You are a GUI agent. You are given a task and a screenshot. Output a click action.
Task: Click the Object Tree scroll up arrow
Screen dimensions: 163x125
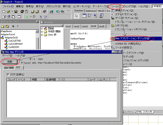coord(37,31)
